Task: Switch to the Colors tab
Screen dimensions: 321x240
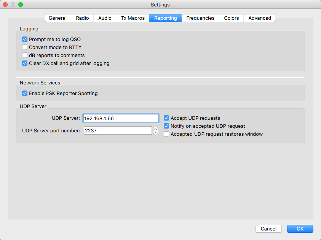Action: 232,18
